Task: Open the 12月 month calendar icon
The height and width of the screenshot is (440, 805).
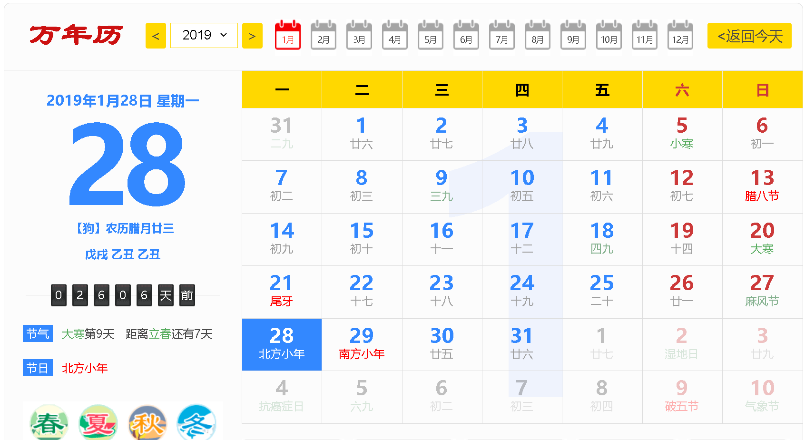Action: [680, 36]
